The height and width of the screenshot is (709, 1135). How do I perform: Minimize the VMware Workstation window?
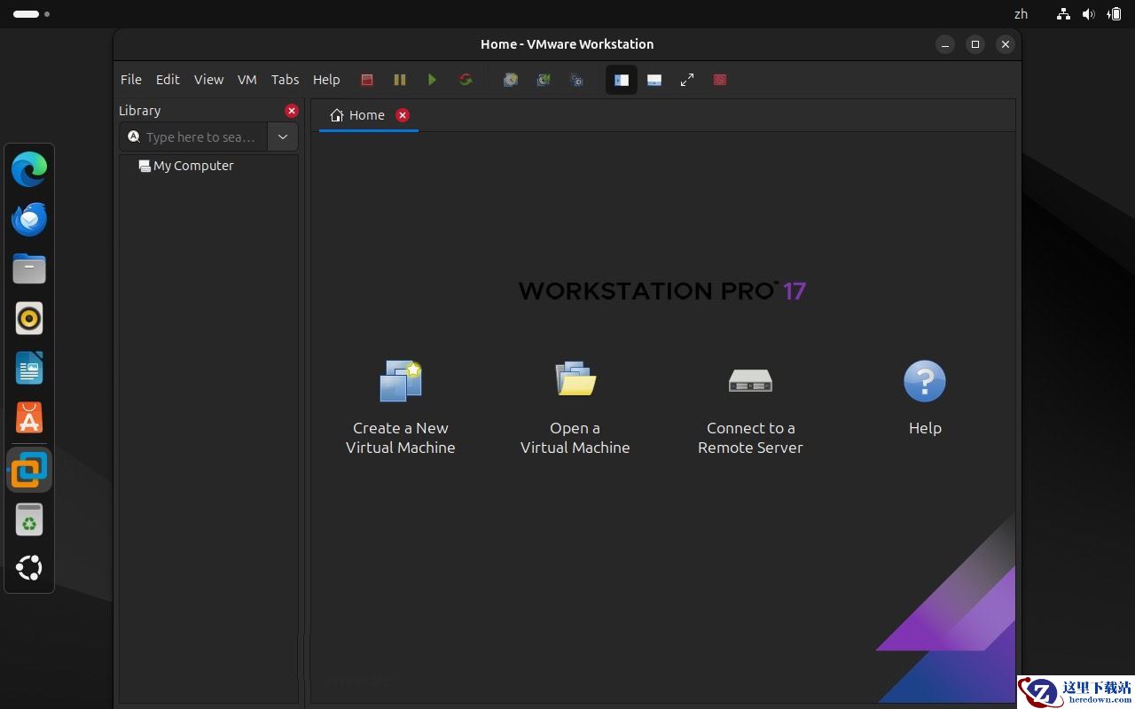point(945,44)
